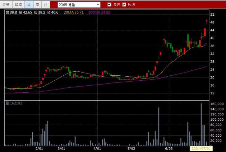Click the opening price 開 39.8 readout

[11, 12]
